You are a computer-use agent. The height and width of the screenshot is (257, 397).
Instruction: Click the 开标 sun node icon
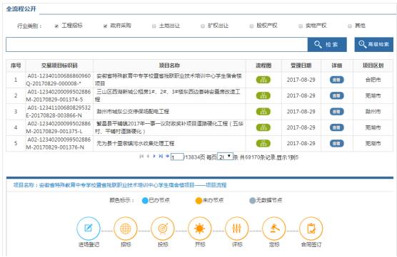coord(200,229)
